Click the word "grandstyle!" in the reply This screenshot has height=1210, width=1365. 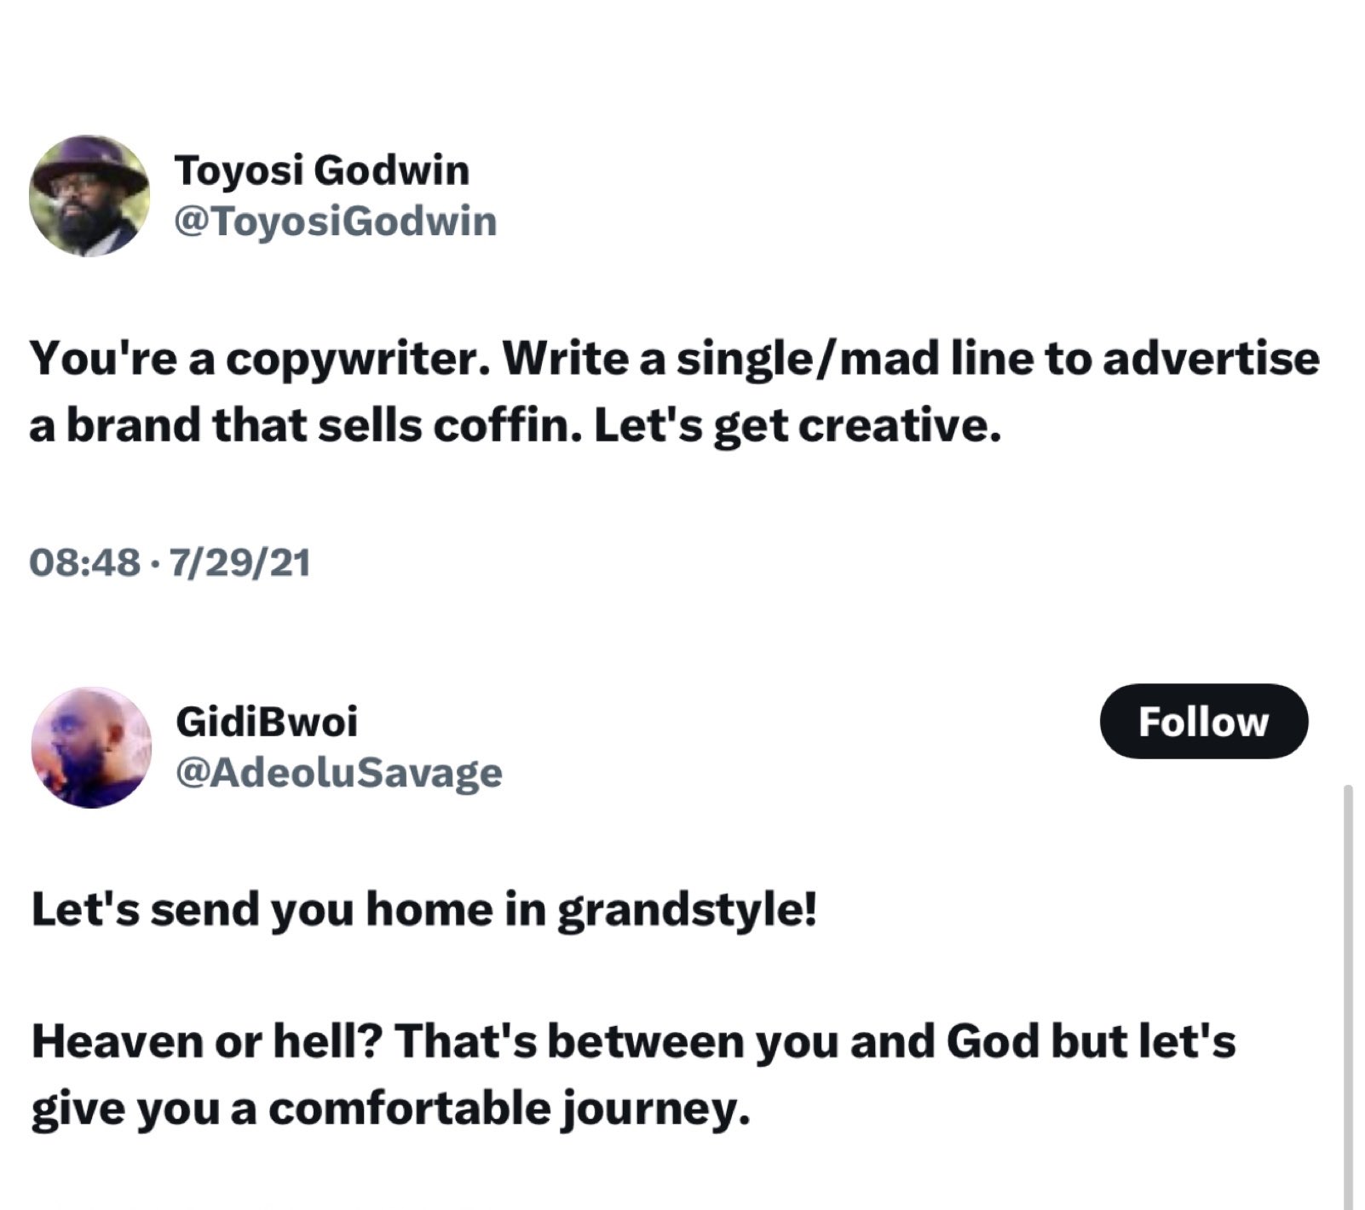pos(687,909)
